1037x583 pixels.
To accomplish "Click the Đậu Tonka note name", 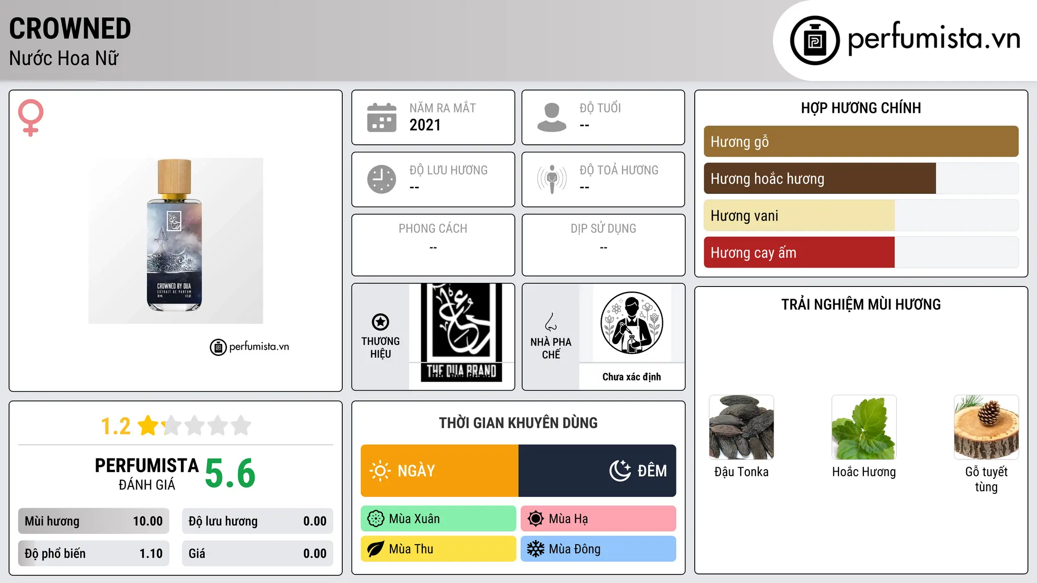I will coord(741,472).
